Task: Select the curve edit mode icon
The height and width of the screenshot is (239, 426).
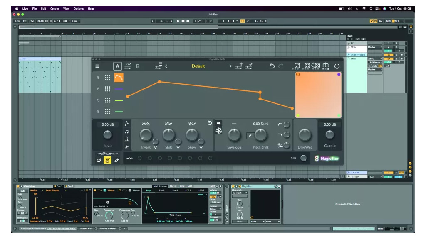Action: pos(127,124)
